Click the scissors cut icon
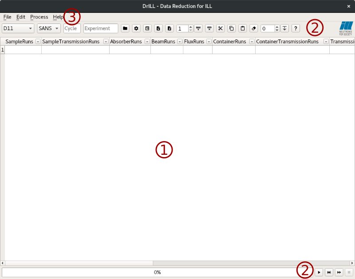Viewport: 355px width, 279px height. point(220,28)
